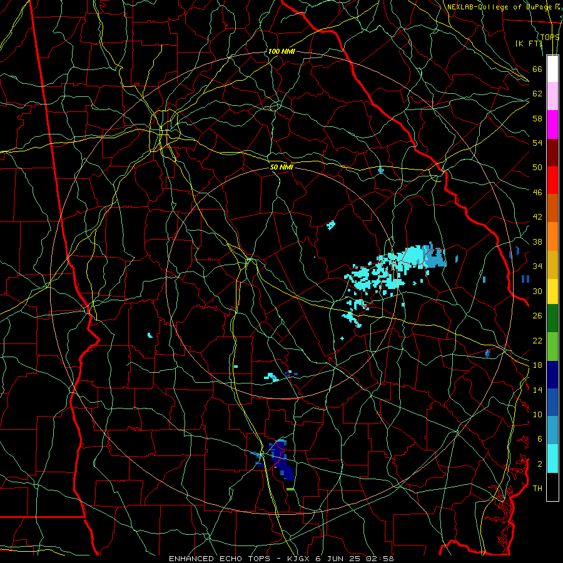Click the black TH threshold legend swatch

pyautogui.click(x=552, y=487)
